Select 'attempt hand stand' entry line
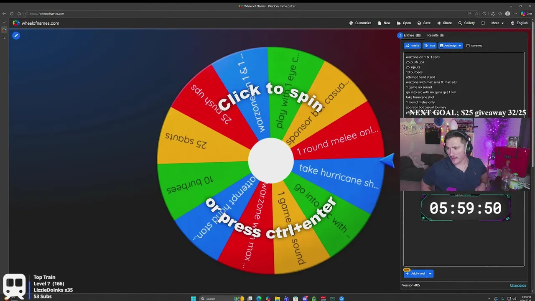 [420, 77]
